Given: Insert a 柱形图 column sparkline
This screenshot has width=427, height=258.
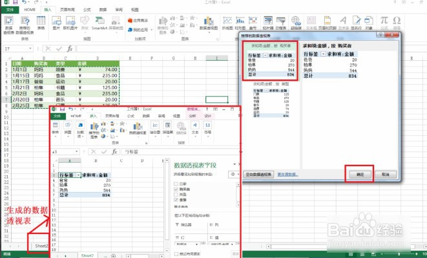Looking at the screenshot, I should 240,23.
